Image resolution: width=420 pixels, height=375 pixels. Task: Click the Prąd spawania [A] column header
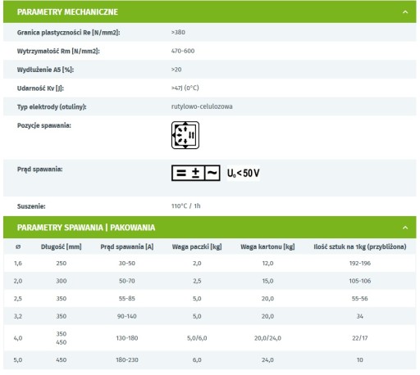127,246
